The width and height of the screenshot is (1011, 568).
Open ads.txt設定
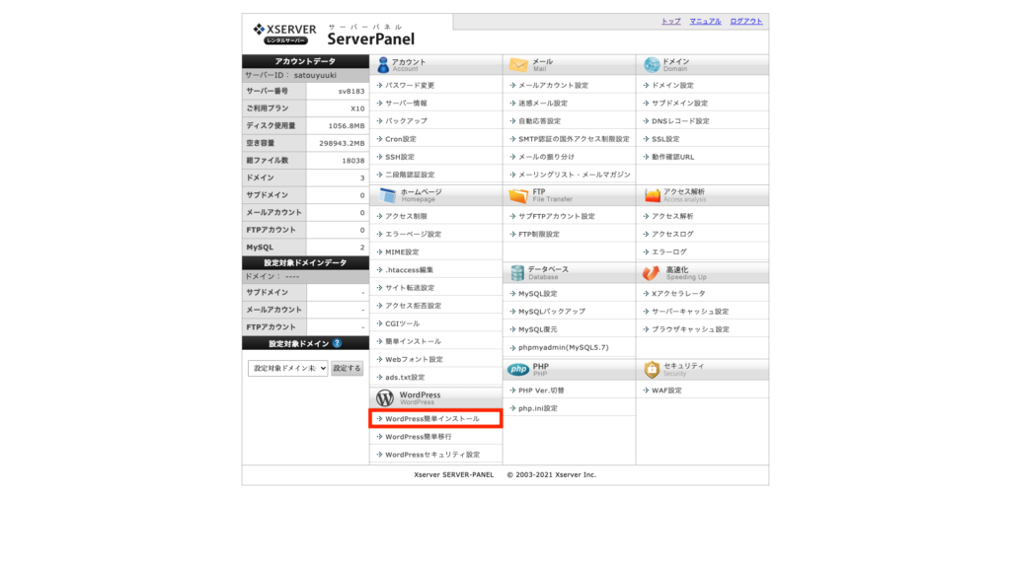pos(405,378)
